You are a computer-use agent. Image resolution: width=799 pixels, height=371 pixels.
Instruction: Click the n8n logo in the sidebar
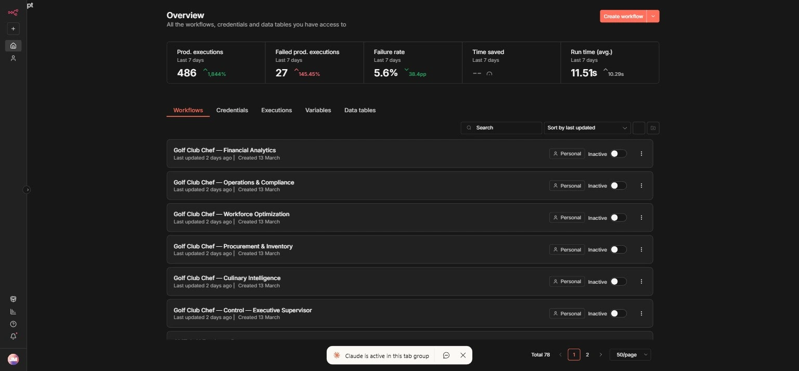point(13,12)
